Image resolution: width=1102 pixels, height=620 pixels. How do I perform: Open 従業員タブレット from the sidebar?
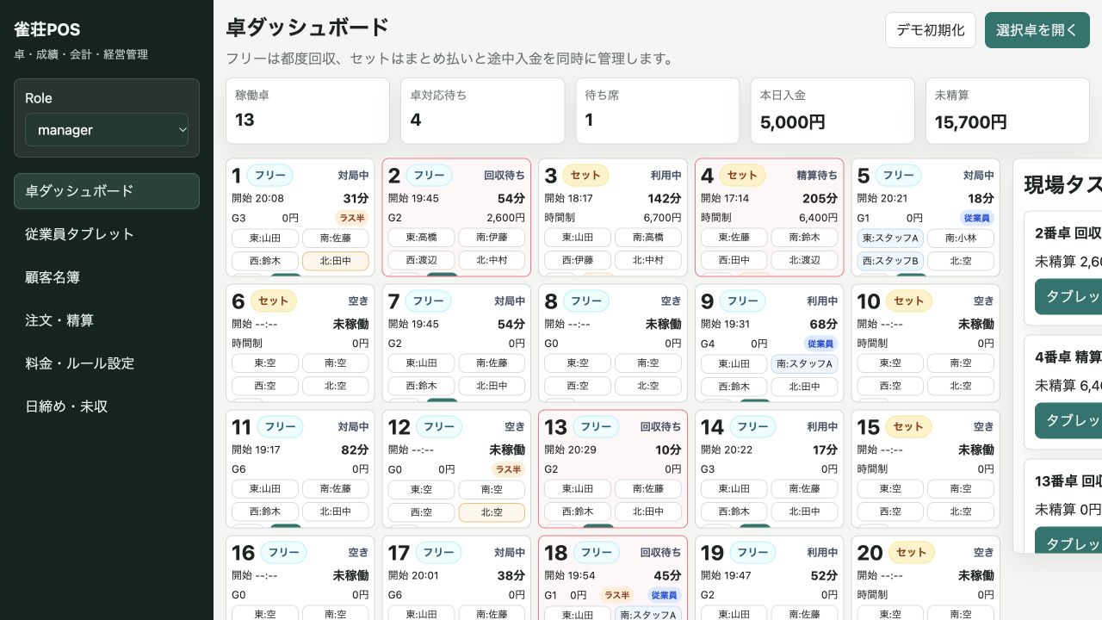pos(107,234)
